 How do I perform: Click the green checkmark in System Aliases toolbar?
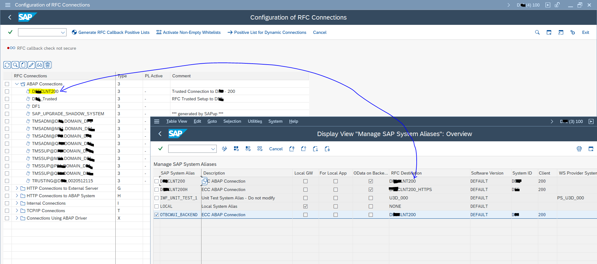[x=160, y=148]
